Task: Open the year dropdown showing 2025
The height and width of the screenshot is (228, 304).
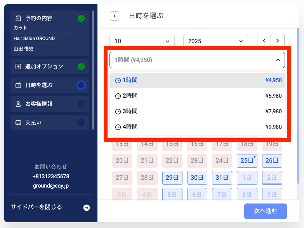Action: [x=215, y=41]
